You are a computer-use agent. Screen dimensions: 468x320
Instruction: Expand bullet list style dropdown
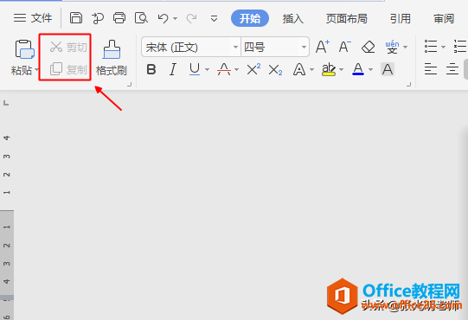[443, 48]
